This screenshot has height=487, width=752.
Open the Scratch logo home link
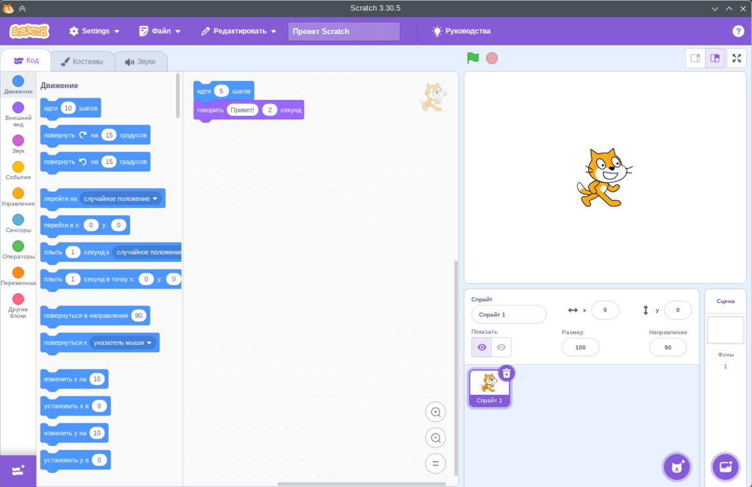click(30, 31)
